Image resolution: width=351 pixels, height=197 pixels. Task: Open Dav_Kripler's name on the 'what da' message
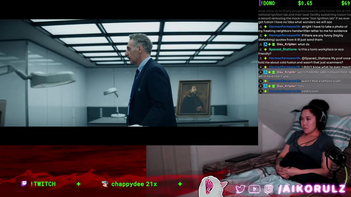tap(287, 44)
